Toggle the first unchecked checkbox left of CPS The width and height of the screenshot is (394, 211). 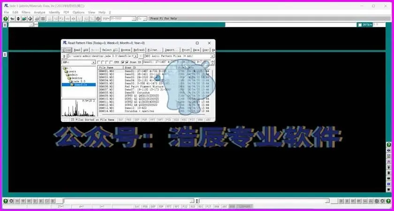pos(99,62)
